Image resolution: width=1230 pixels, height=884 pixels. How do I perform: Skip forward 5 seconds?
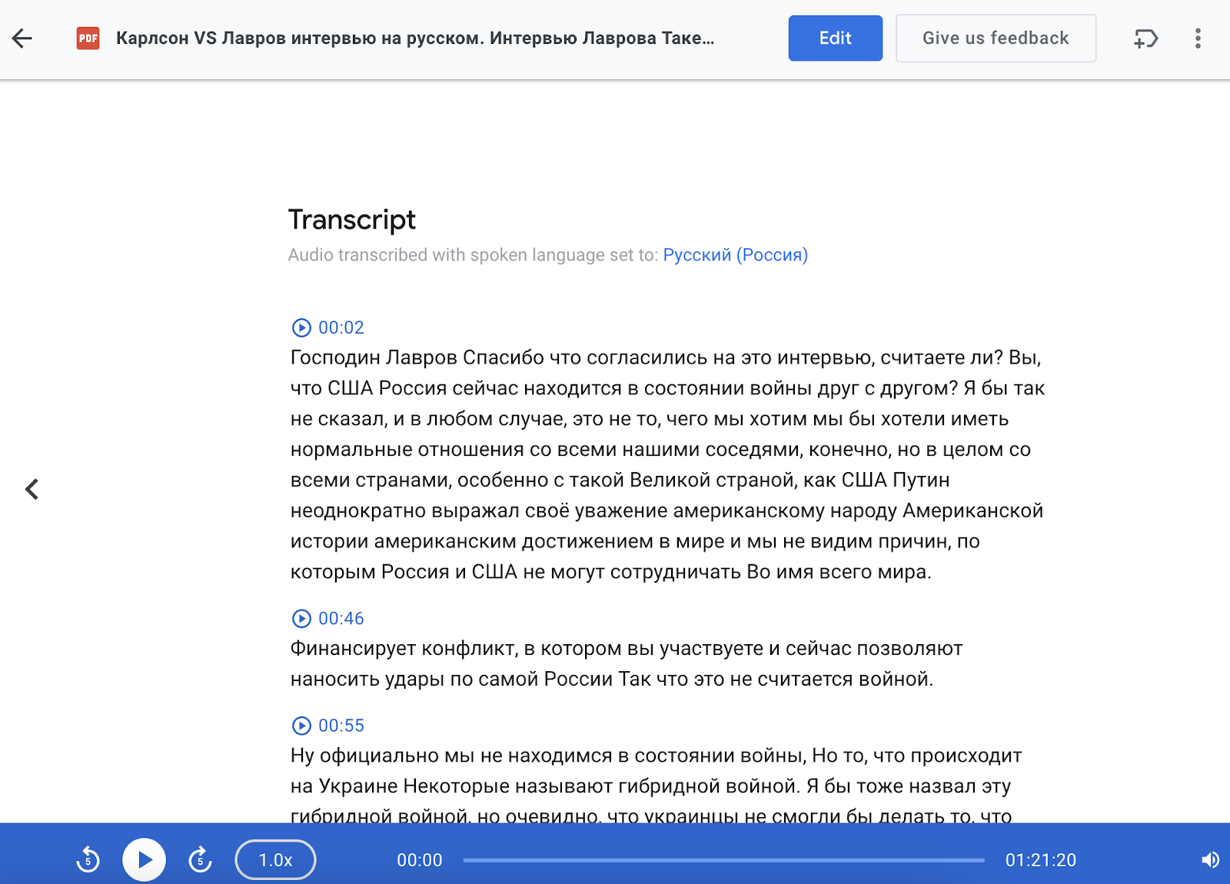tap(201, 859)
